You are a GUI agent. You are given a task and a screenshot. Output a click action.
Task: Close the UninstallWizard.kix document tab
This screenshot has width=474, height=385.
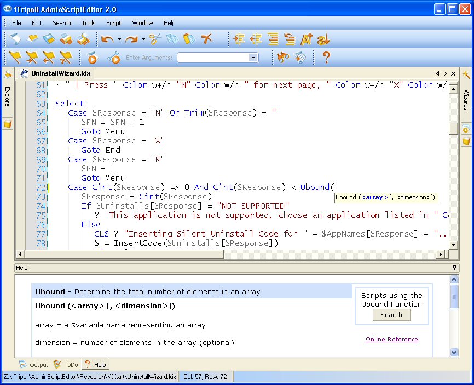point(453,73)
